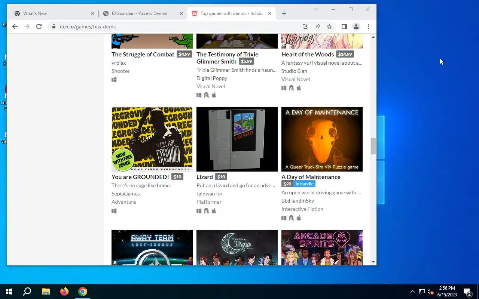Screen dimensions: 479x299
Task: Open The Struggle of Combat game link
Action: [x=143, y=54]
